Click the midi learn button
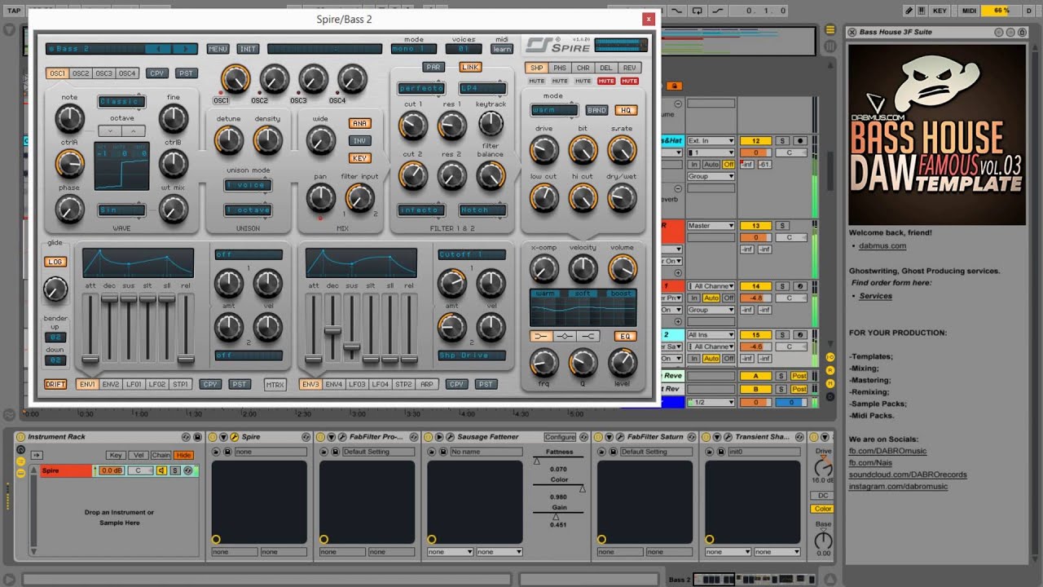The width and height of the screenshot is (1043, 587). pyautogui.click(x=502, y=49)
